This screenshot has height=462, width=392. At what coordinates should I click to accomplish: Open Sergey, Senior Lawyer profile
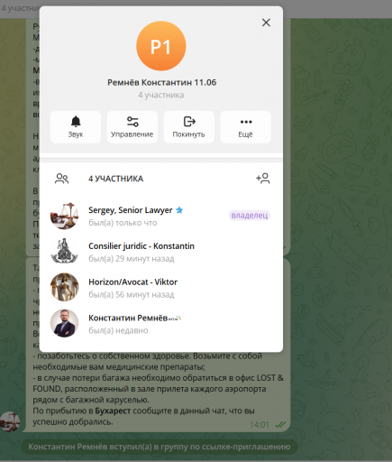[x=161, y=216]
